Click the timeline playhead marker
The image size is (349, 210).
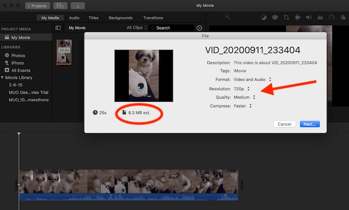(19, 134)
